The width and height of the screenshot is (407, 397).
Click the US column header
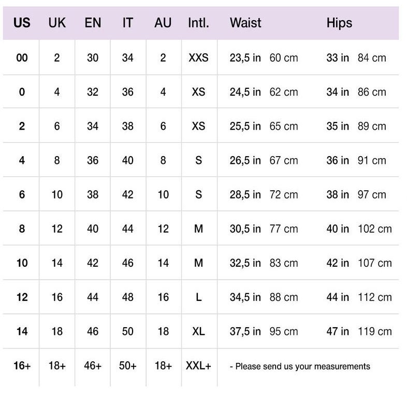coord(22,23)
